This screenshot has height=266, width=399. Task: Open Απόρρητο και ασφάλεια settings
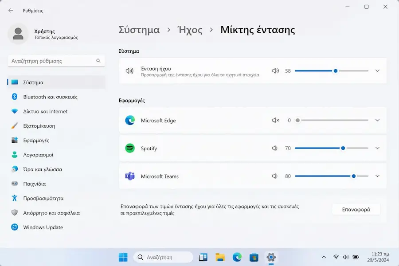coord(56,213)
